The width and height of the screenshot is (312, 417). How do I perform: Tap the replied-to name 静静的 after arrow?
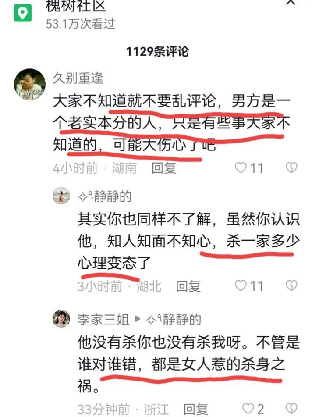pos(174,319)
